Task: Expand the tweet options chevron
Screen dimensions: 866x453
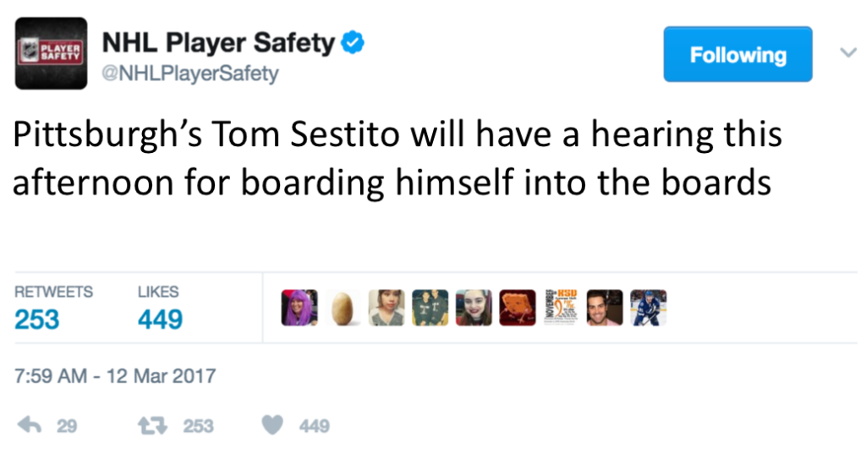Action: [x=847, y=53]
